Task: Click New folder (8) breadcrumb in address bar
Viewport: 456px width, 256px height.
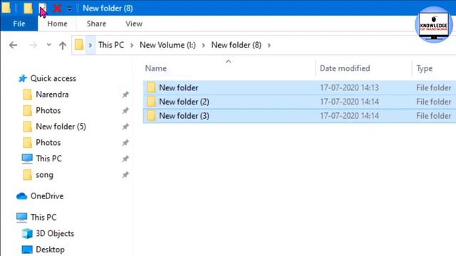Action: tap(236, 45)
